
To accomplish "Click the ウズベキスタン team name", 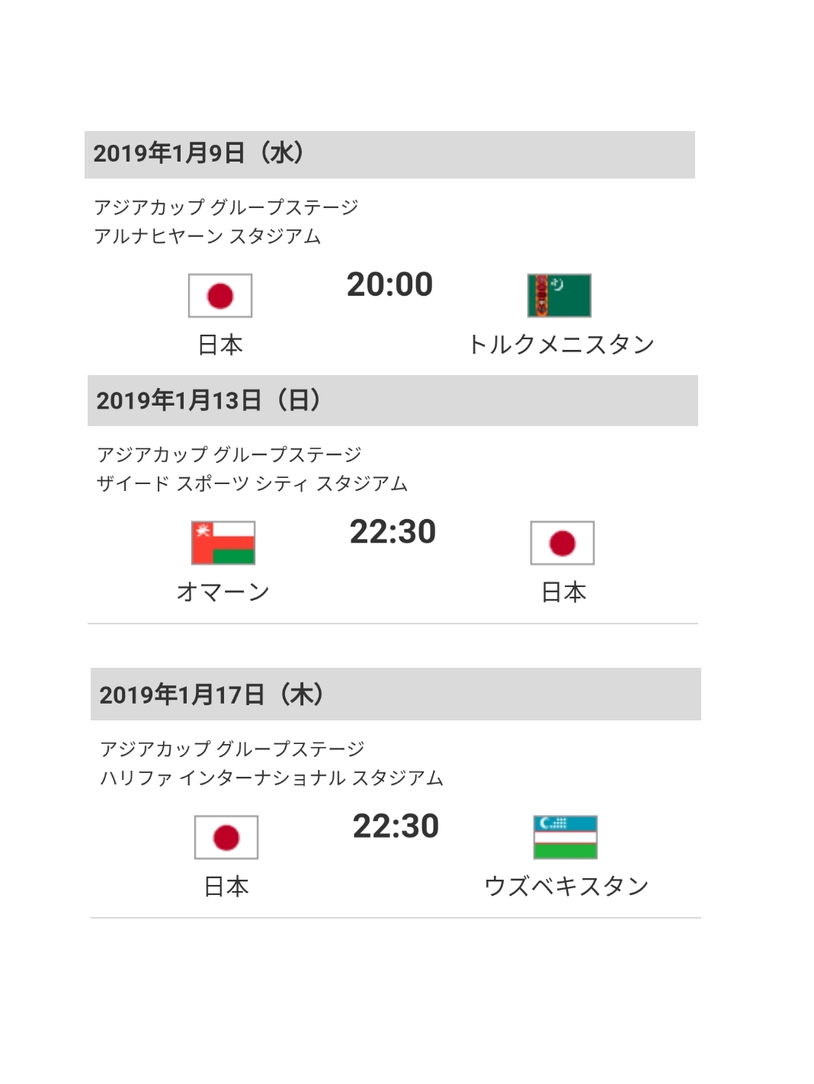I will [x=566, y=886].
